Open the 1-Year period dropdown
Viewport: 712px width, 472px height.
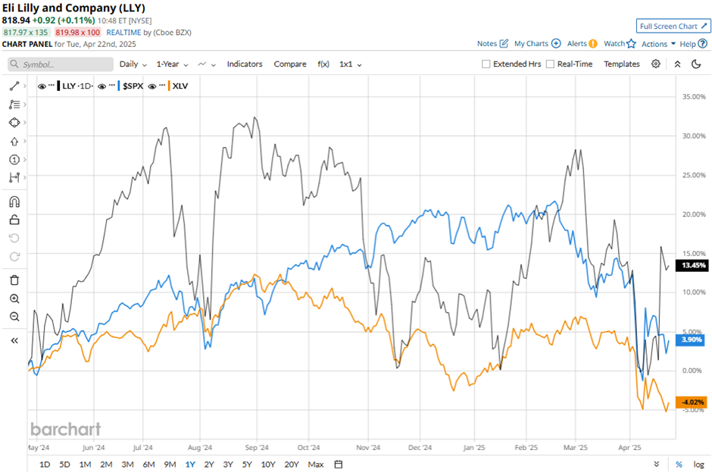click(172, 64)
